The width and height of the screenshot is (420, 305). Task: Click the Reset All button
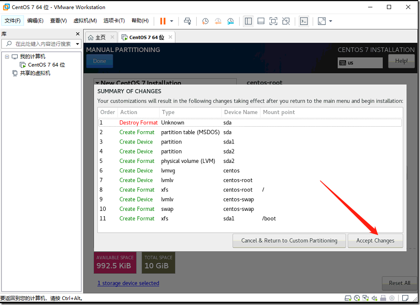coord(399,283)
